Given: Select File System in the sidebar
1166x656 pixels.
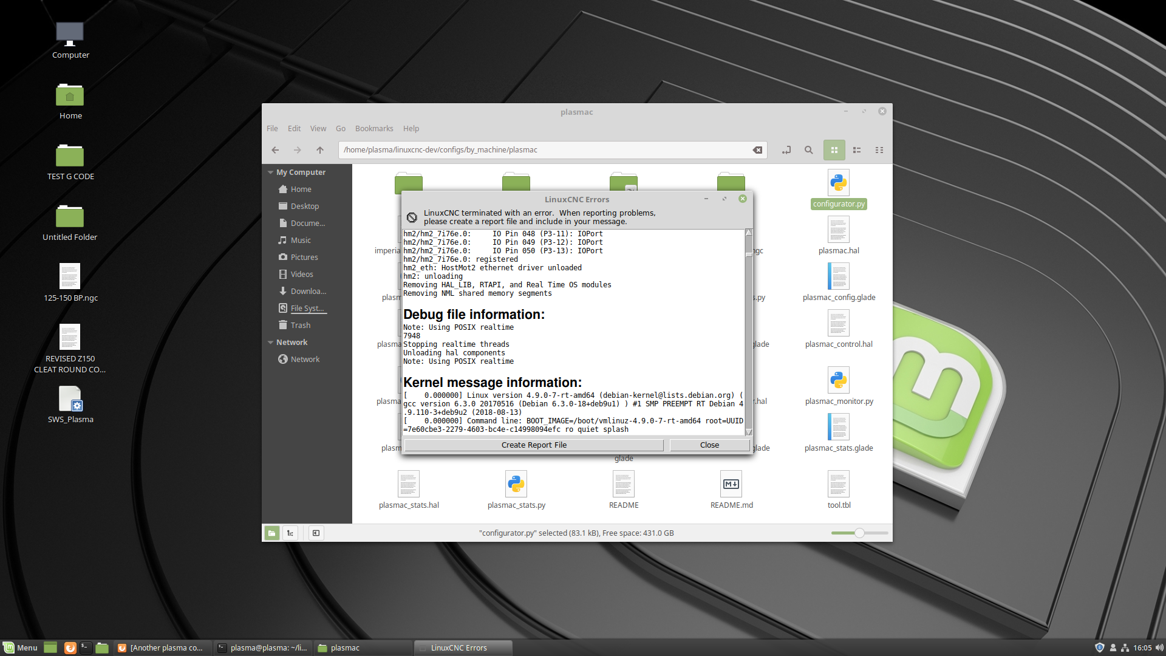Looking at the screenshot, I should tap(307, 309).
